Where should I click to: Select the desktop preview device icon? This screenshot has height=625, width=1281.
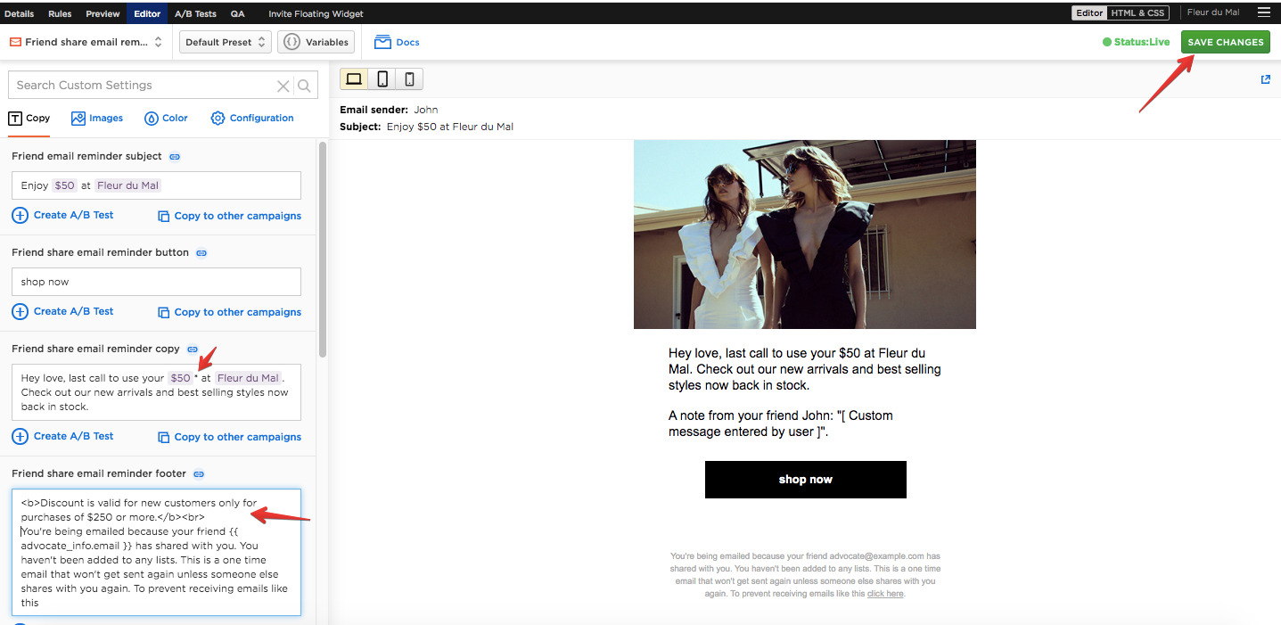coord(354,79)
